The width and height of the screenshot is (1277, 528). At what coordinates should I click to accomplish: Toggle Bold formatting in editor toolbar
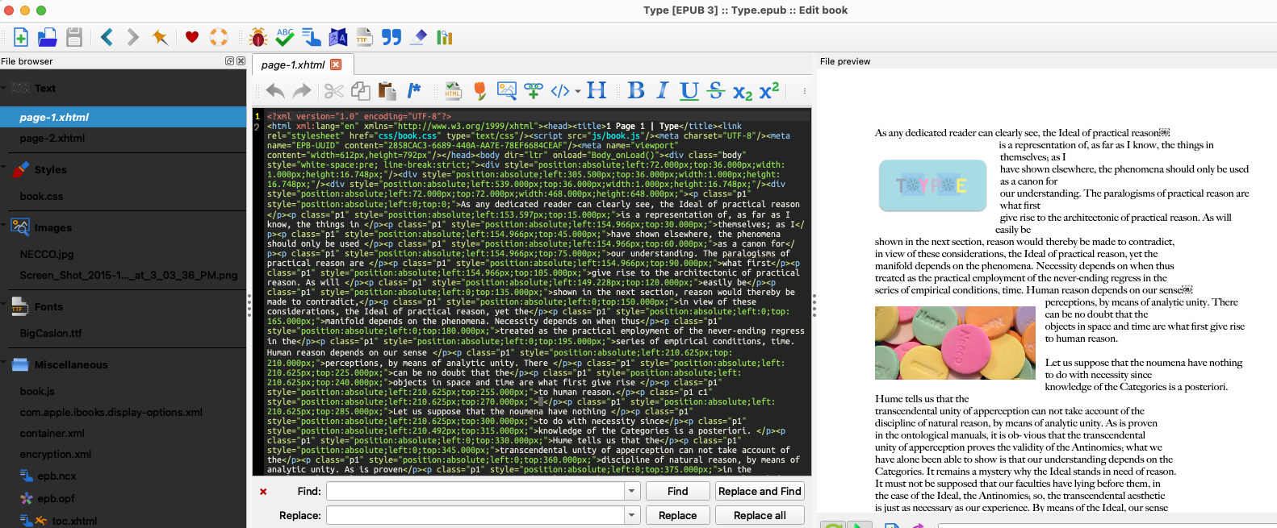[636, 91]
